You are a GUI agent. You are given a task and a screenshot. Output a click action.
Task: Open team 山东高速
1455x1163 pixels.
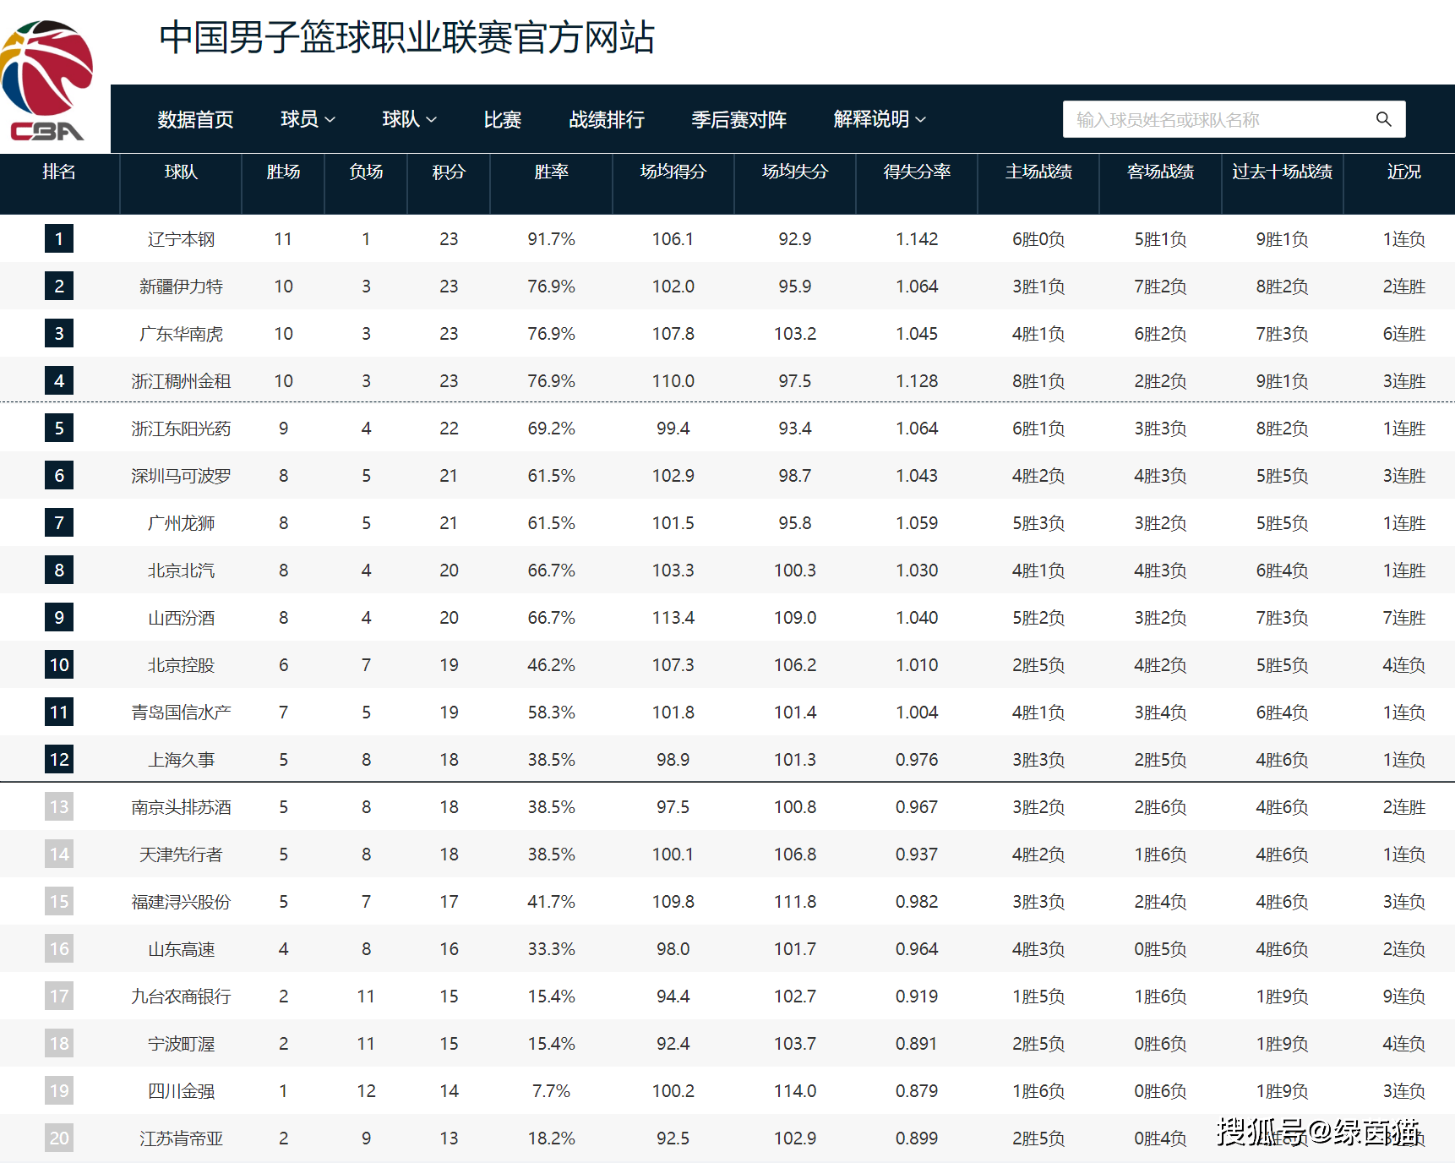[181, 949]
